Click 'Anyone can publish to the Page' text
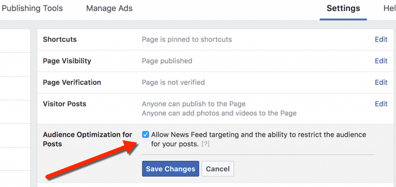Screen dimensions: 396x187 (x=194, y=104)
